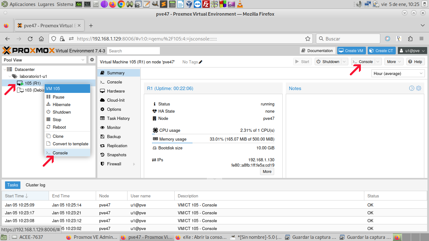Viewport: 429px width, 241px height.
Task: Click the Firefox Buscar search box
Action: [x=348, y=39]
